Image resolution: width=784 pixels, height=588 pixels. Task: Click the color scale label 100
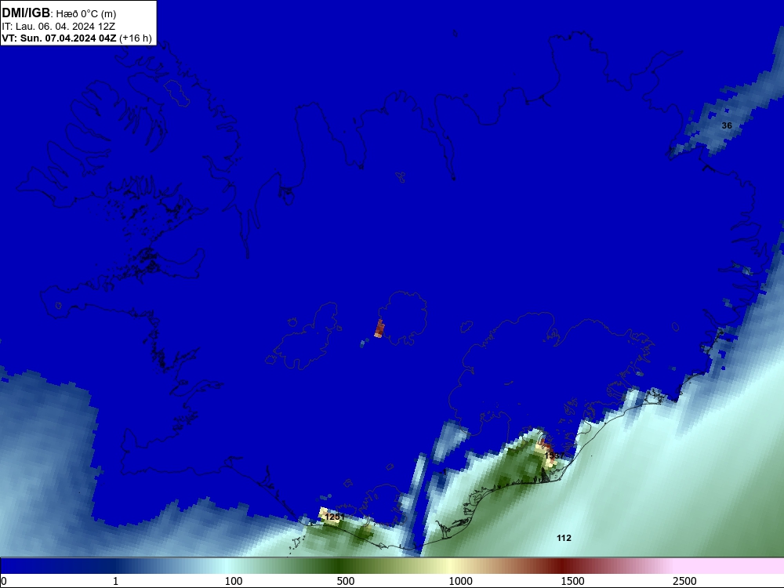[234, 581]
